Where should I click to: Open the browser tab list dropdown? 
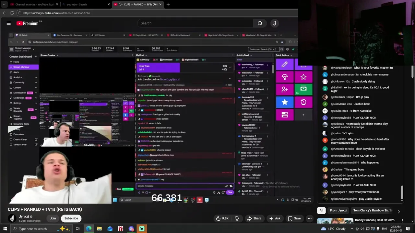pyautogui.click(x=4, y=4)
